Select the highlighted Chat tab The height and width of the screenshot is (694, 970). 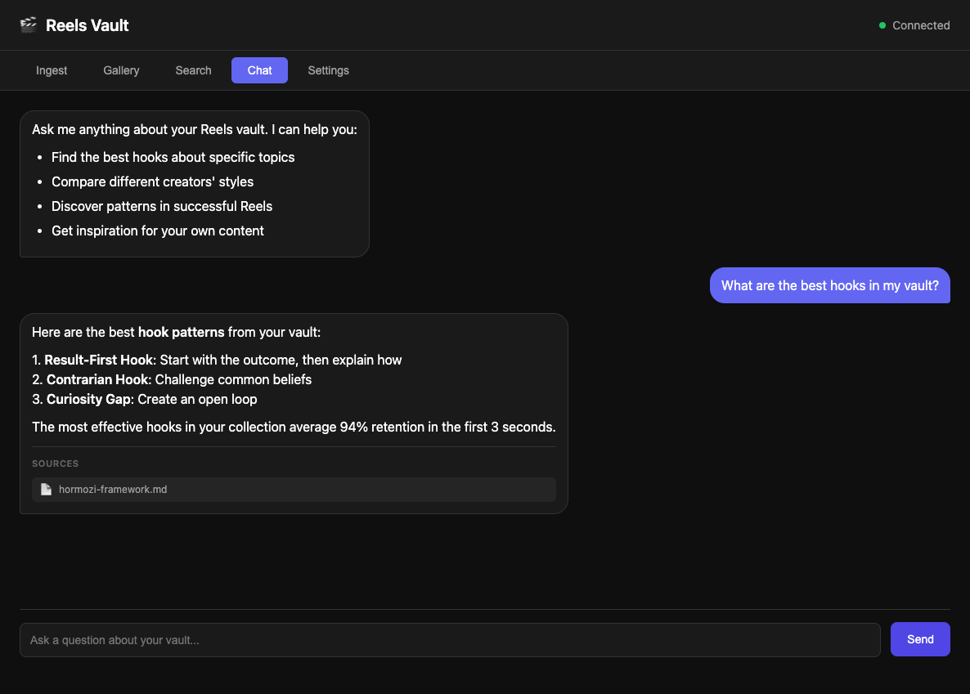pyautogui.click(x=259, y=70)
